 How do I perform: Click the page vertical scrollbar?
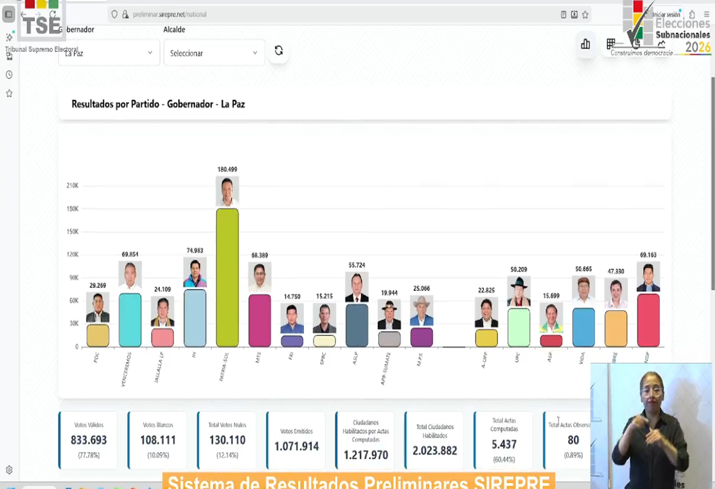click(712, 184)
